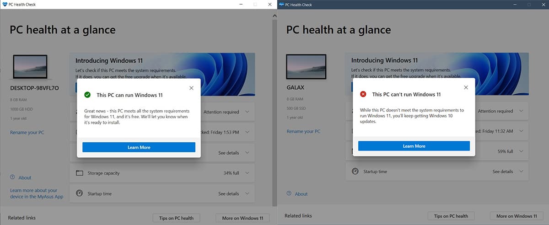This screenshot has height=225, width=549.
Task: Expand the 59% full row chevron
Action: [522, 151]
